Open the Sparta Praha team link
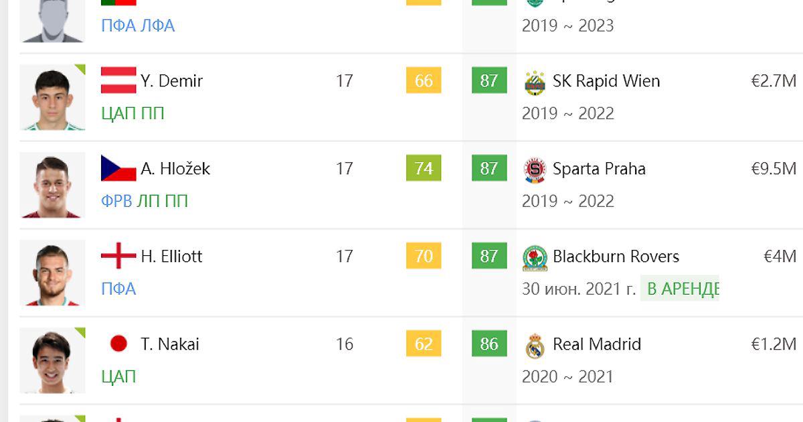This screenshot has height=422, width=803. [x=599, y=169]
